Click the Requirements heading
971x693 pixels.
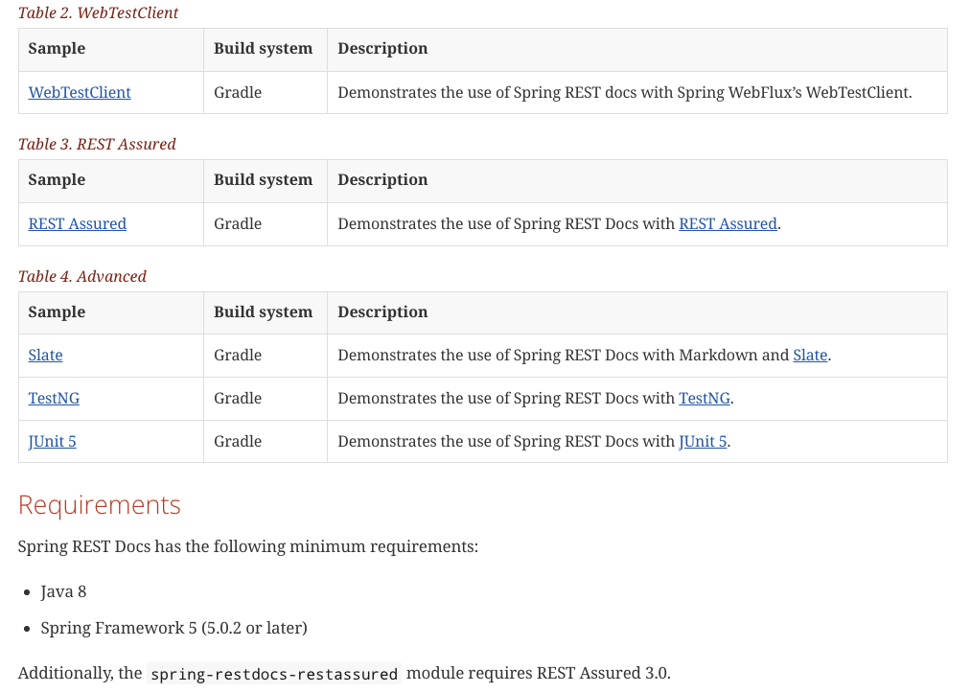pyautogui.click(x=99, y=505)
